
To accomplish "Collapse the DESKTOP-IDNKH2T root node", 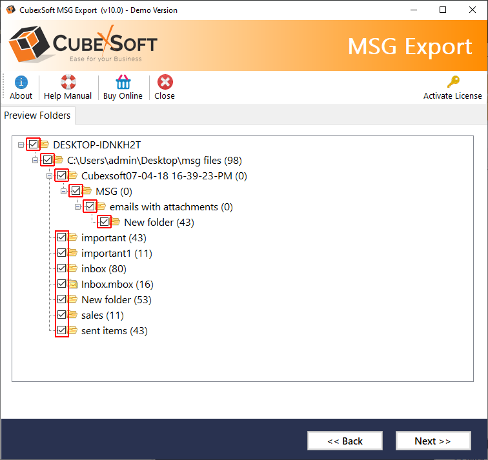I will coord(22,145).
